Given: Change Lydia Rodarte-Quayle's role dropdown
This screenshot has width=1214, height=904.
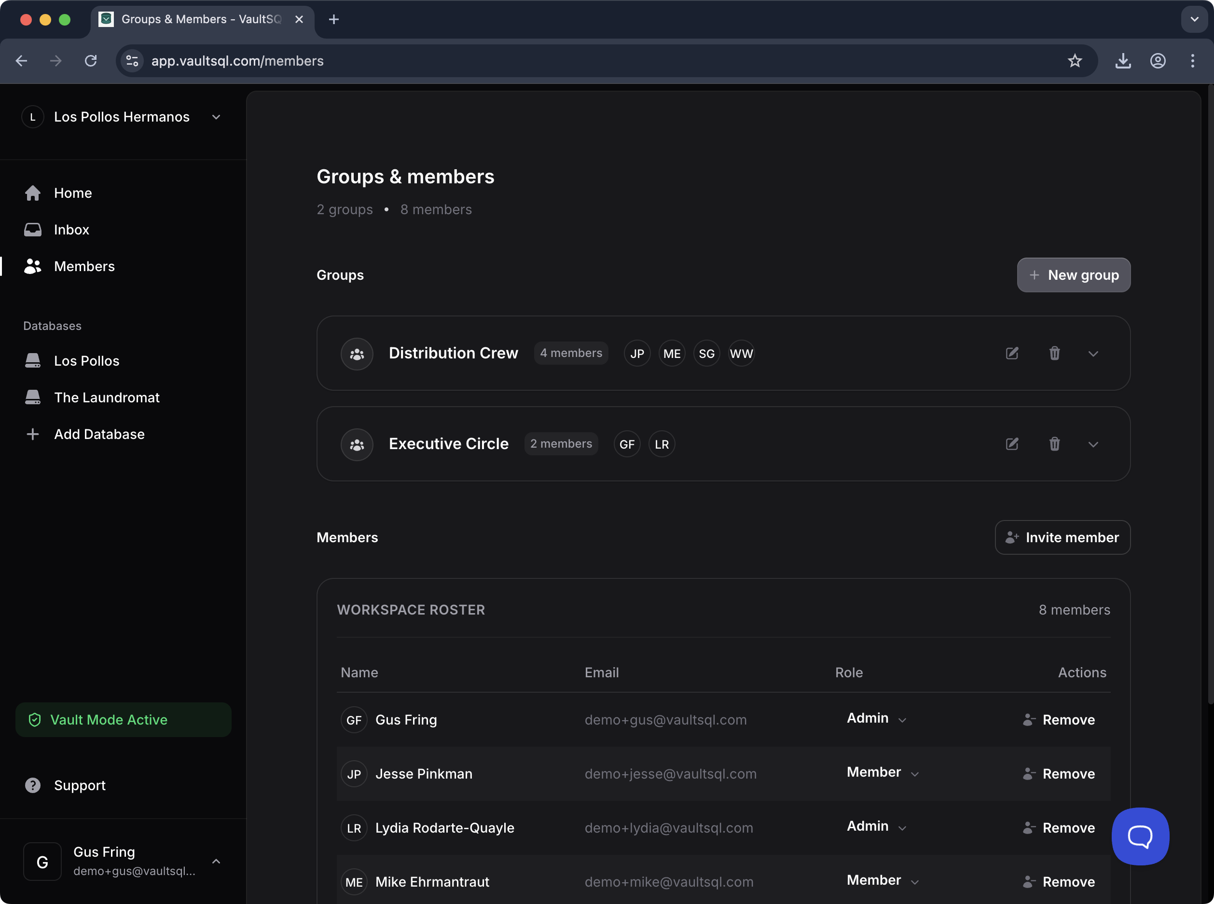Looking at the screenshot, I should (x=876, y=827).
